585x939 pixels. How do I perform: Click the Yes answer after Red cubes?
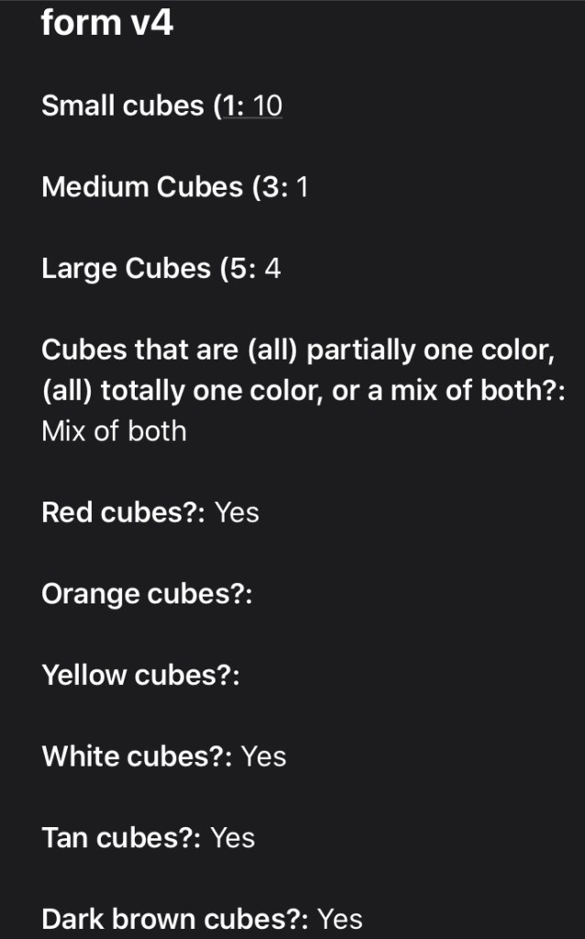tap(237, 513)
